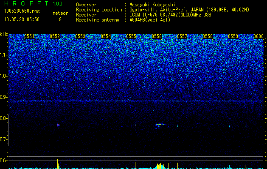Viewport: 267px width, 169px height.
Task: Click the 0554 time marker
Action: [106, 36]
